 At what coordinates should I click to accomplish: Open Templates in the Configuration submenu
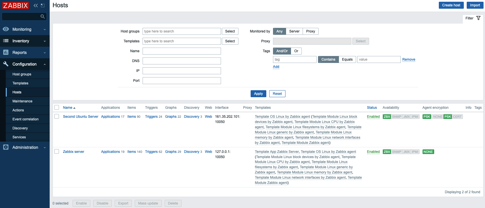point(20,83)
